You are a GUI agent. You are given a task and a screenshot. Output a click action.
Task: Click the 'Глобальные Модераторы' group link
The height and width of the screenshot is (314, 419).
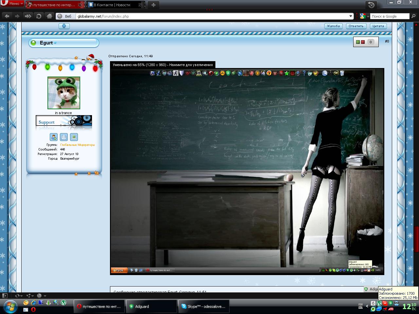point(78,145)
